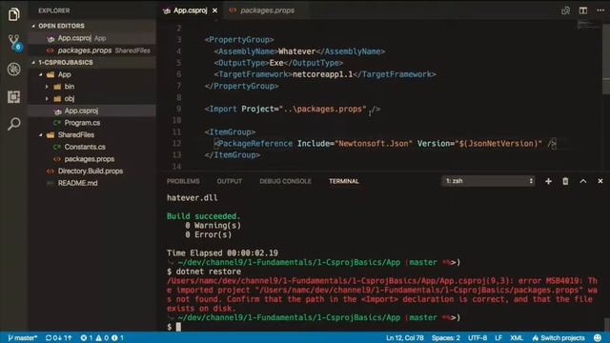The width and height of the screenshot is (610, 343).
Task: Select App.csproj in Open Editors list
Action: pos(92,38)
